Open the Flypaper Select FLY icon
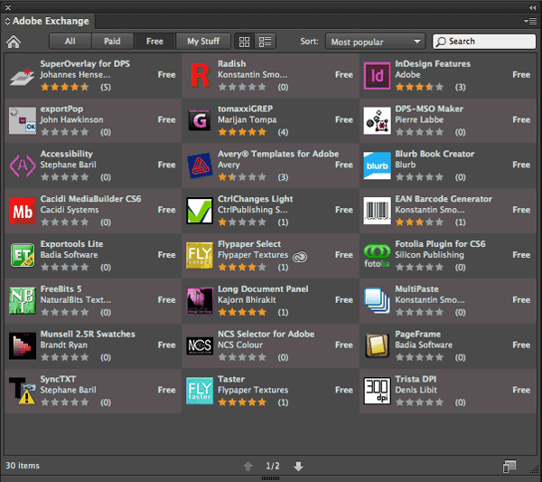 (200, 256)
